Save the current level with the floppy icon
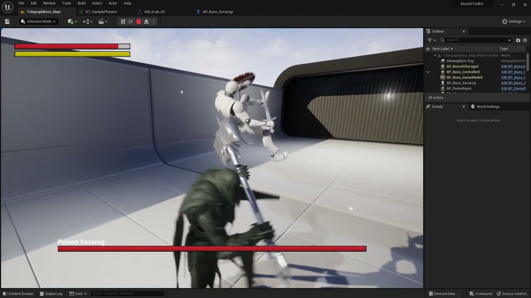Screen dimensions: 531x298 [7, 22]
